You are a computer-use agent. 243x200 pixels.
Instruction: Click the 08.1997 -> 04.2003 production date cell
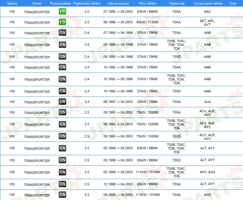[x=118, y=102]
